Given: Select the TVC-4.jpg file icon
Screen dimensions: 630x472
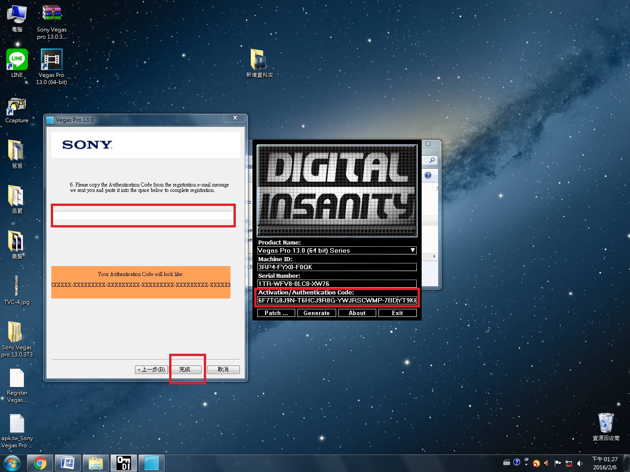Looking at the screenshot, I should point(17,290).
